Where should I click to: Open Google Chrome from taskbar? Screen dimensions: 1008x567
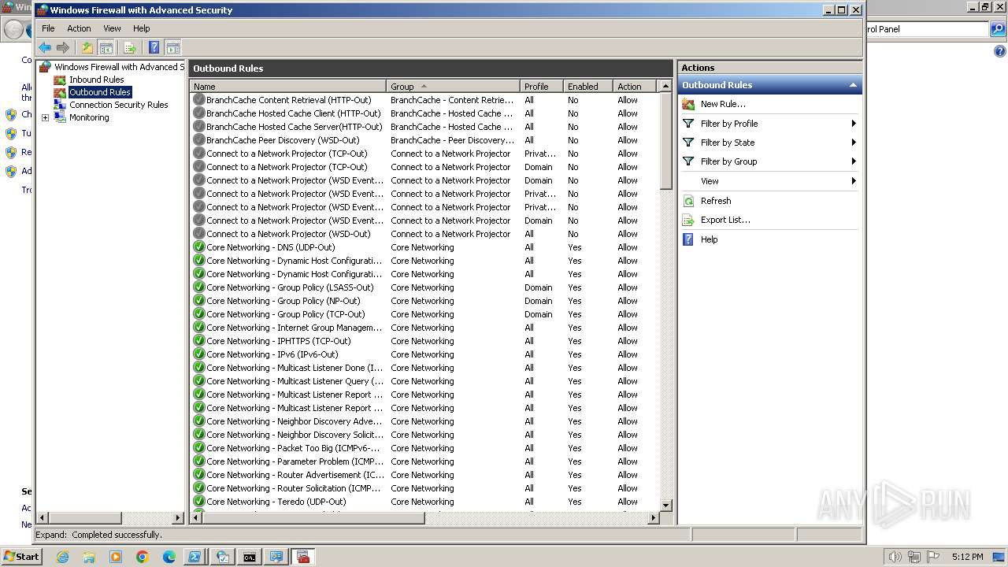tap(143, 557)
